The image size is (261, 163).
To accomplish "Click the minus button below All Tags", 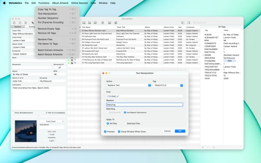I will click(x=208, y=148).
